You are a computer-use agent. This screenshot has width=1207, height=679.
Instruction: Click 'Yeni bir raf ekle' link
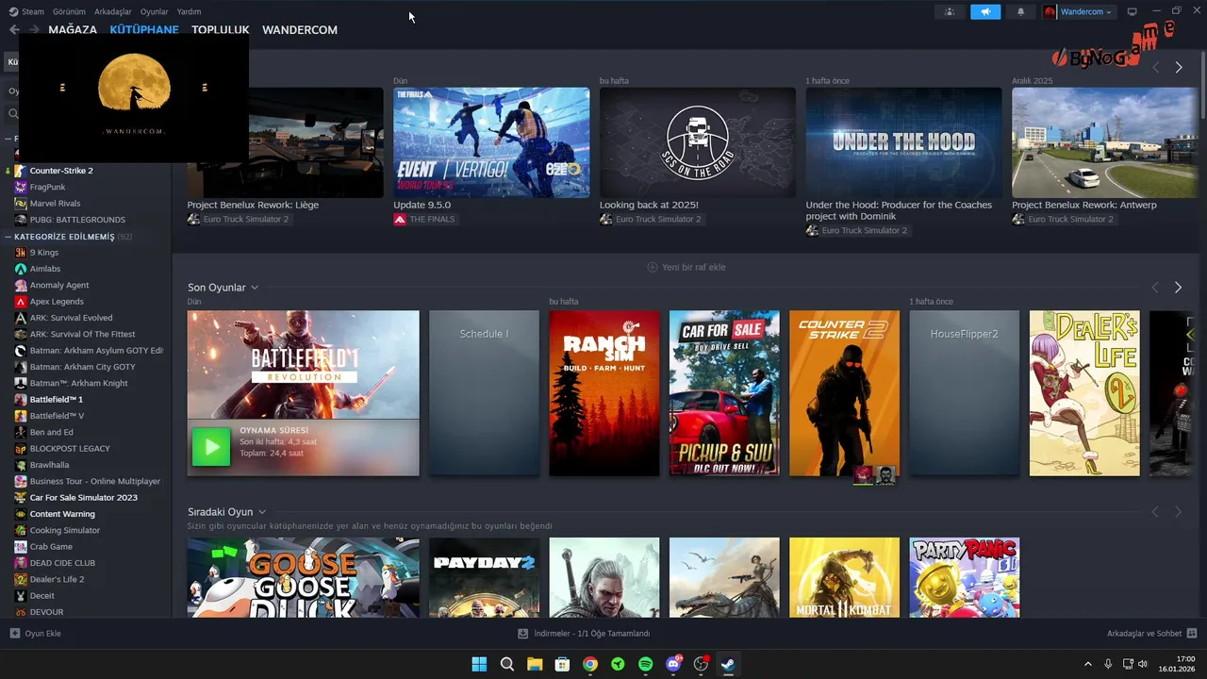point(694,267)
